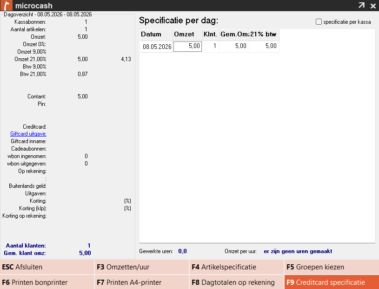
Task: Close the microcash window
Action: [x=373, y=6]
